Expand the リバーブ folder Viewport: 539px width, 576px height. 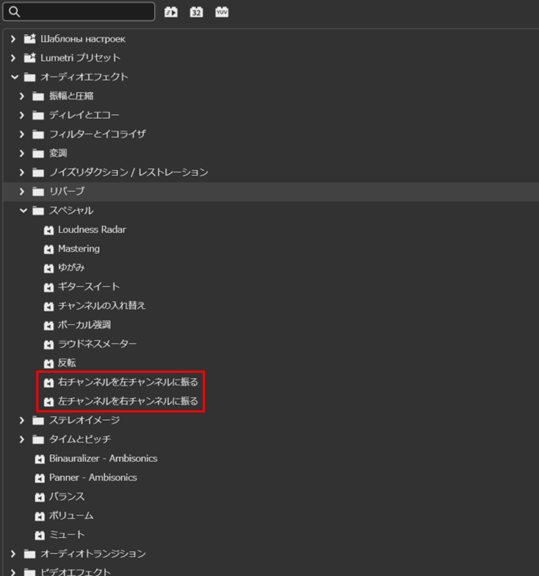coord(22,191)
